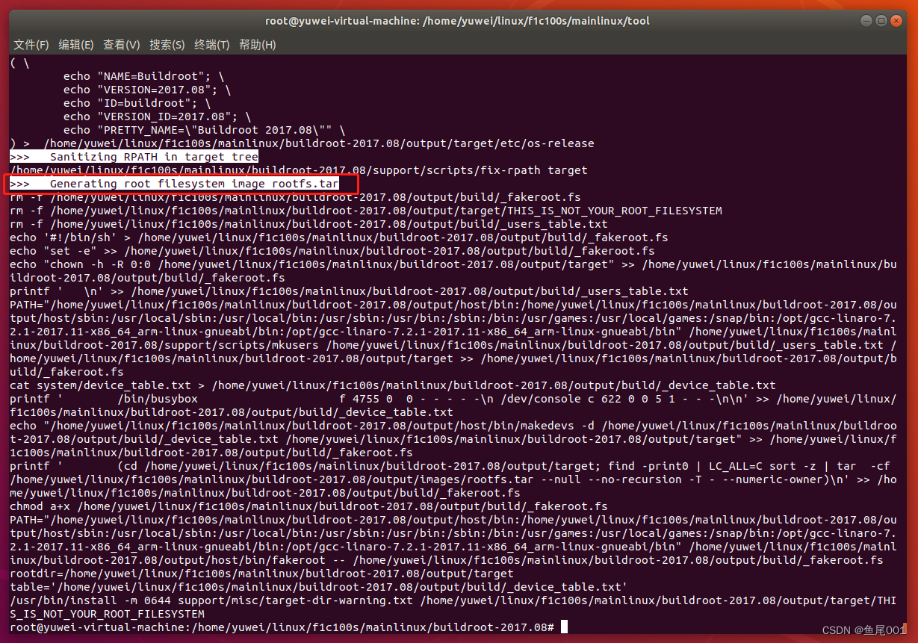Click the restore window icon
The image size is (918, 643).
881,20
